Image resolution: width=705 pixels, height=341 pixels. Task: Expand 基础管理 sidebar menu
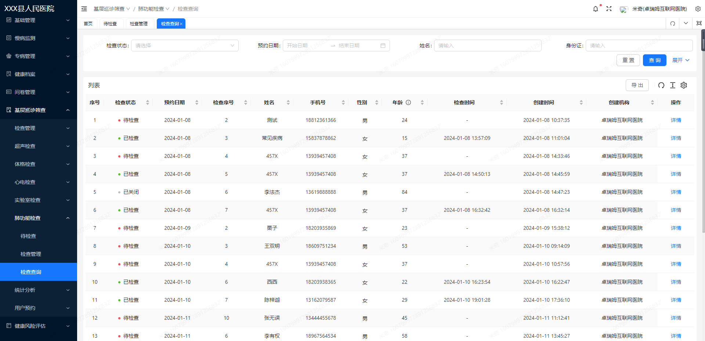pos(39,20)
